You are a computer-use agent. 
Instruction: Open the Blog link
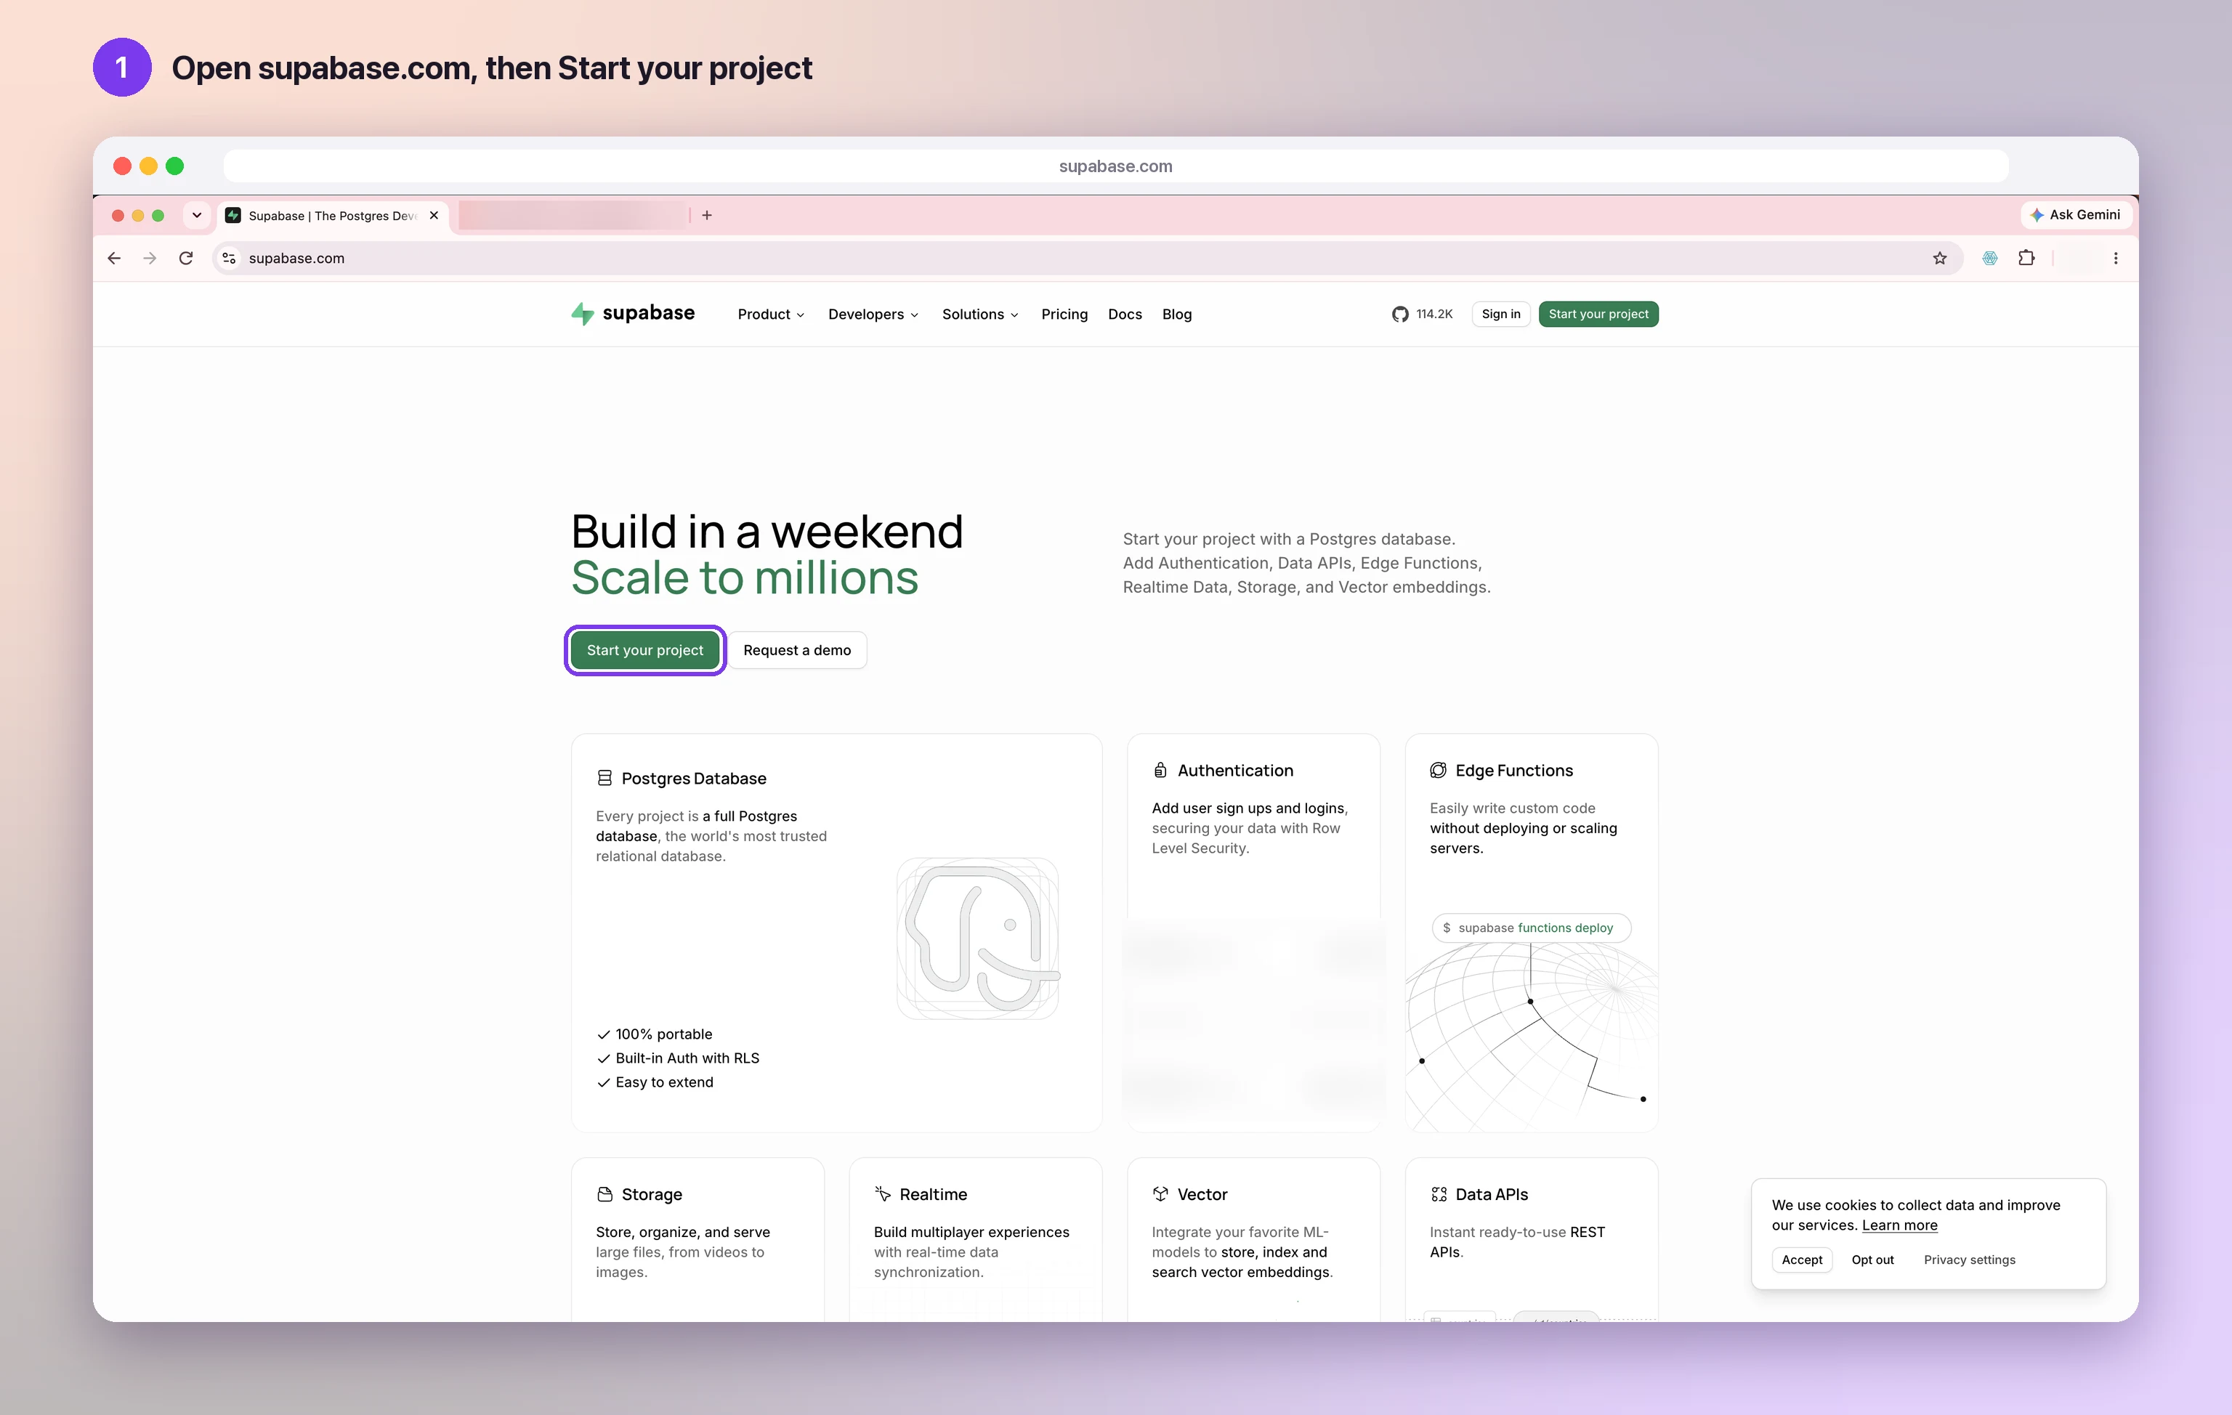pyautogui.click(x=1176, y=314)
